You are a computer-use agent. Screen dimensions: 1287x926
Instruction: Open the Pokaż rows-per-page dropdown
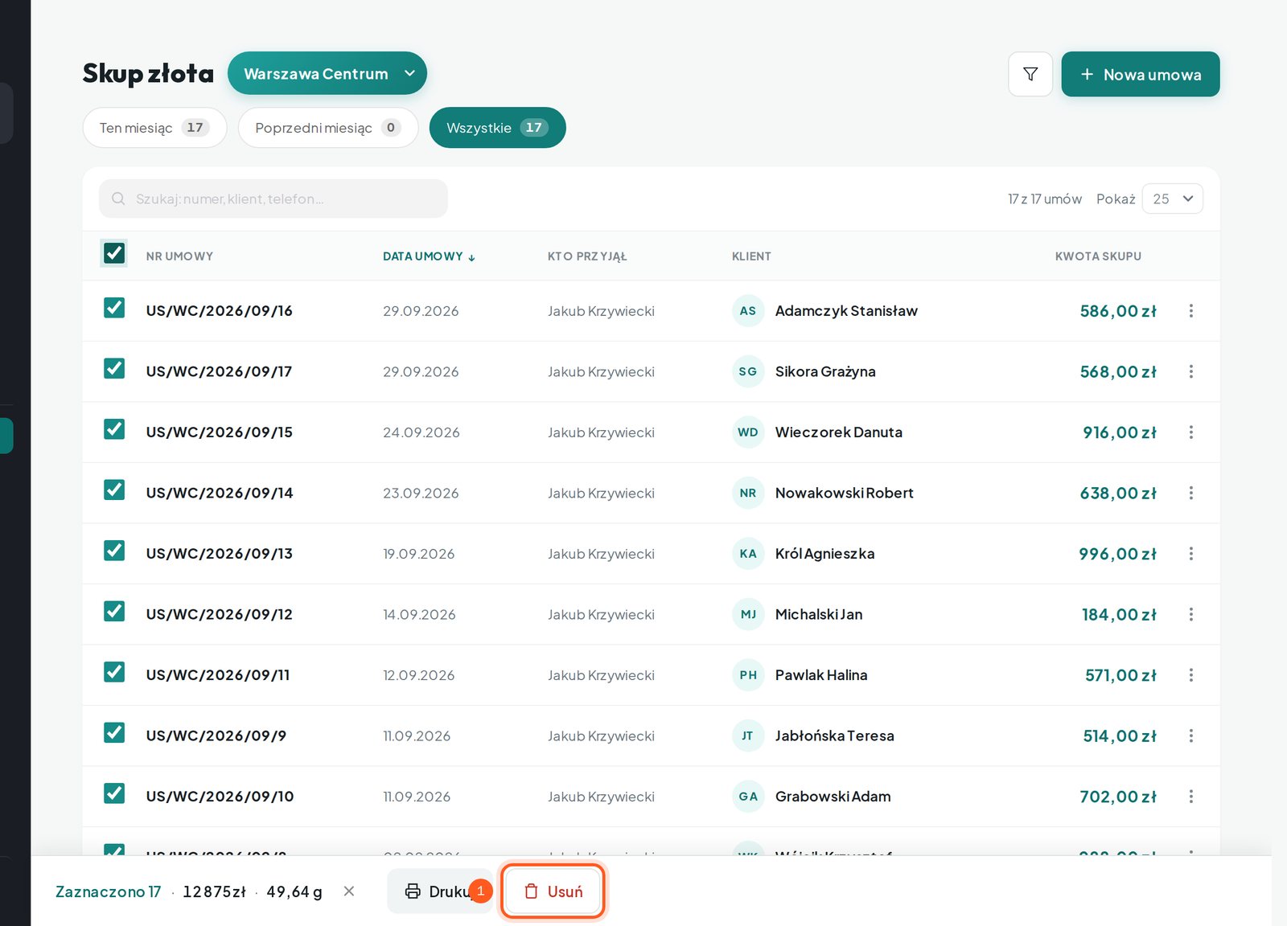tap(1173, 199)
